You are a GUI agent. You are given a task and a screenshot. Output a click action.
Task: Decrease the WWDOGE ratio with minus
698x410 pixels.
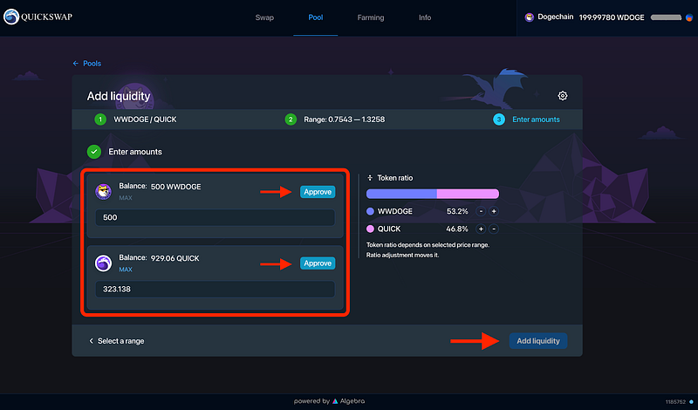[x=481, y=211]
